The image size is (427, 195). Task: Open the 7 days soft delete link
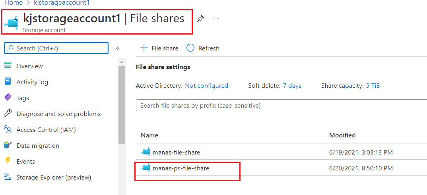(x=292, y=86)
